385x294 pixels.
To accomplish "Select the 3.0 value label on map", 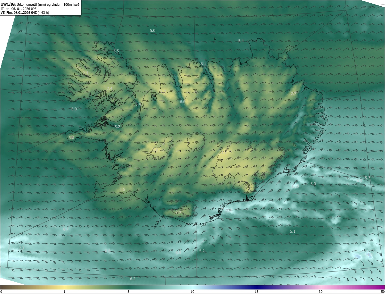I will [71, 138].
